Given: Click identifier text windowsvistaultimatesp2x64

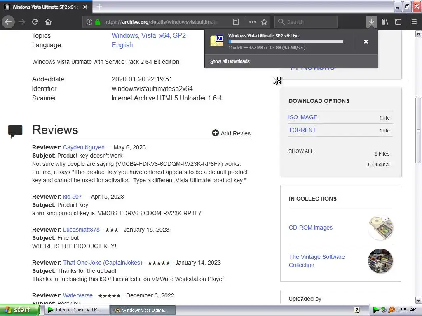Looking at the screenshot, I should click(152, 89).
